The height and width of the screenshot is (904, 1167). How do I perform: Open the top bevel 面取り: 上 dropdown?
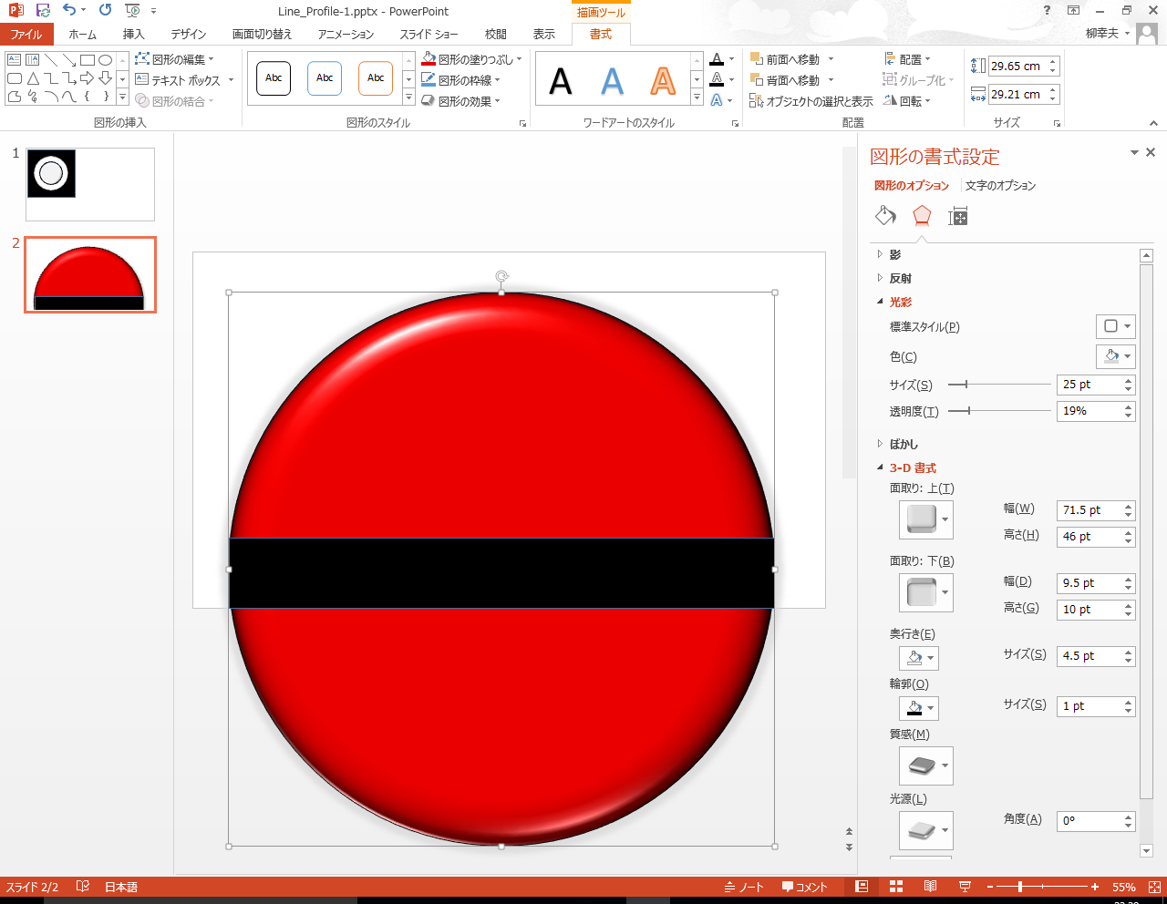click(926, 519)
